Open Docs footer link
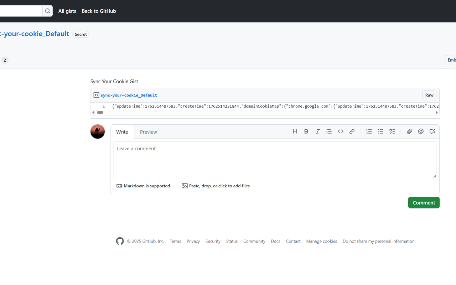Viewport: 456px width, 285px height. (276, 241)
